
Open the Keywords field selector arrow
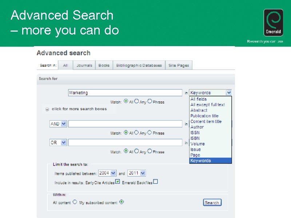tap(229, 92)
